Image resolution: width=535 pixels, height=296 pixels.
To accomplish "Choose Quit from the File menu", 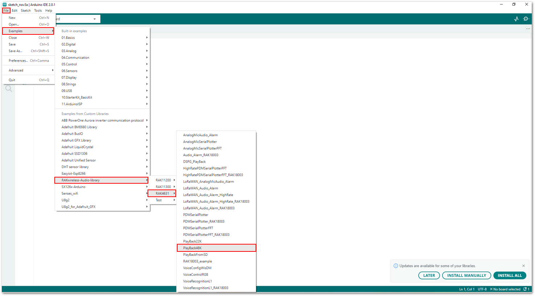I will (29, 80).
